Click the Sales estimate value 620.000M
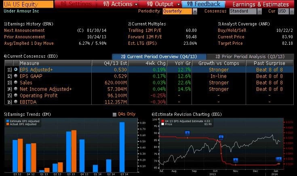The image size is (297, 176). pyautogui.click(x=116, y=82)
